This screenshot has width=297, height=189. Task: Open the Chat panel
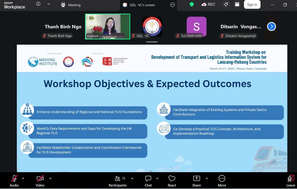(148, 181)
